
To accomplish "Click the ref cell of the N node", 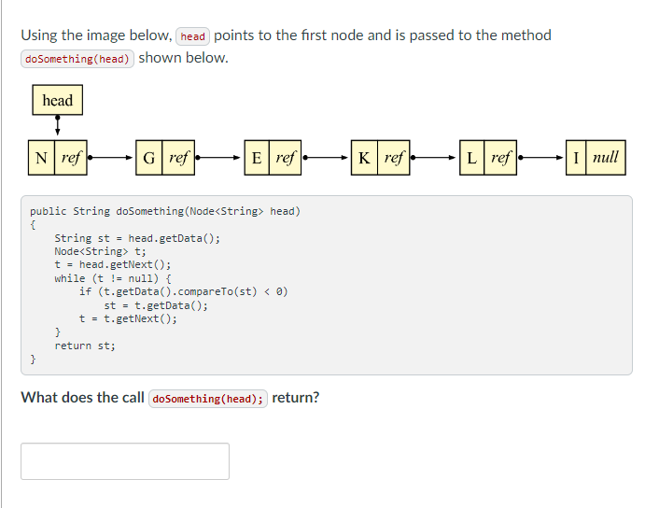I will (x=71, y=158).
